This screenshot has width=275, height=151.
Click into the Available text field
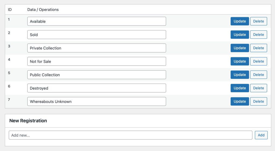point(97,21)
